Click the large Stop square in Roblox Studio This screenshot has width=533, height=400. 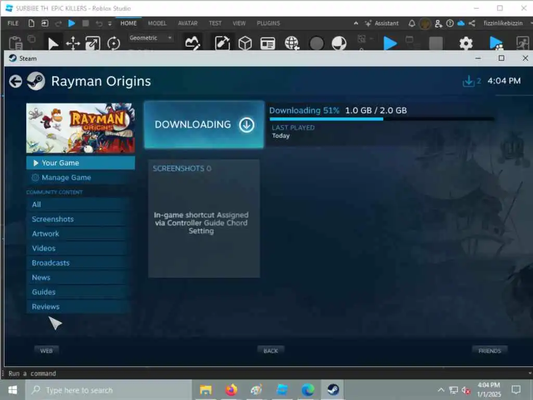(x=436, y=44)
